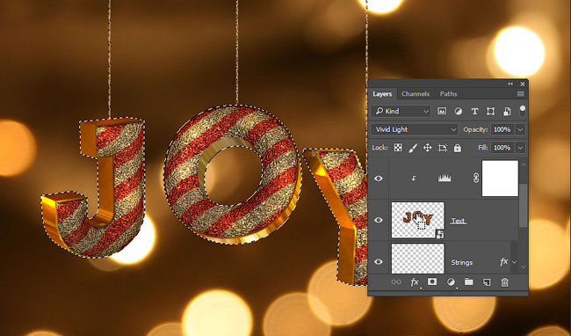
Task: Open the Vivid Light blend mode dropdown
Action: pos(415,129)
